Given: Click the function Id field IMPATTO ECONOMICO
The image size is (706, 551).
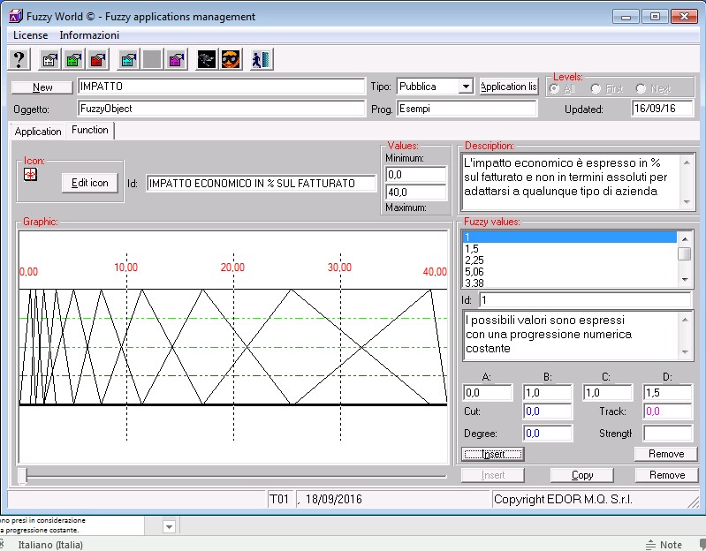Looking at the screenshot, I should 261,184.
